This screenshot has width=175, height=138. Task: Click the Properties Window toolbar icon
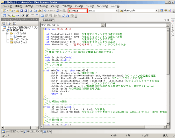tap(165, 11)
